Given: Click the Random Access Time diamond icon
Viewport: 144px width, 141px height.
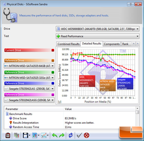Looking at the screenshot, I should click(x=11, y=127).
